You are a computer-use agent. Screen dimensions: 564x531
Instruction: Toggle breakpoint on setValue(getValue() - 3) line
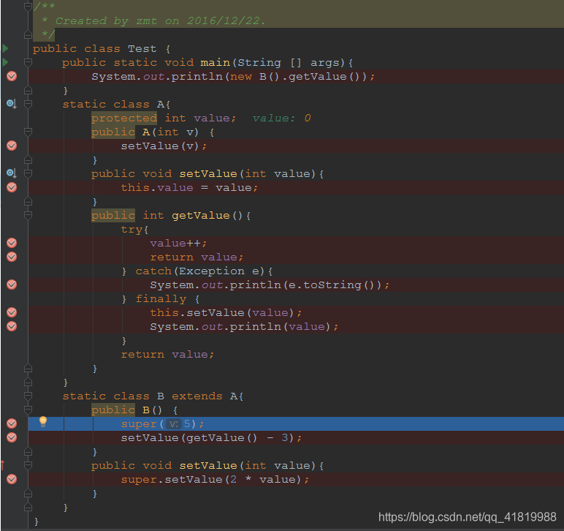coord(12,438)
